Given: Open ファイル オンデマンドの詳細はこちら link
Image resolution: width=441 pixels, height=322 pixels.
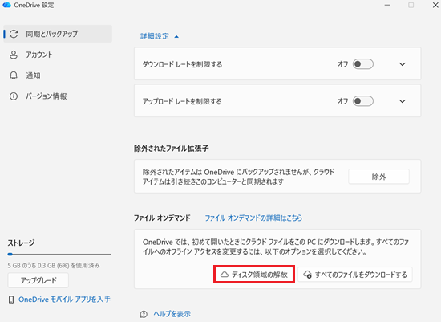Looking at the screenshot, I should (253, 218).
